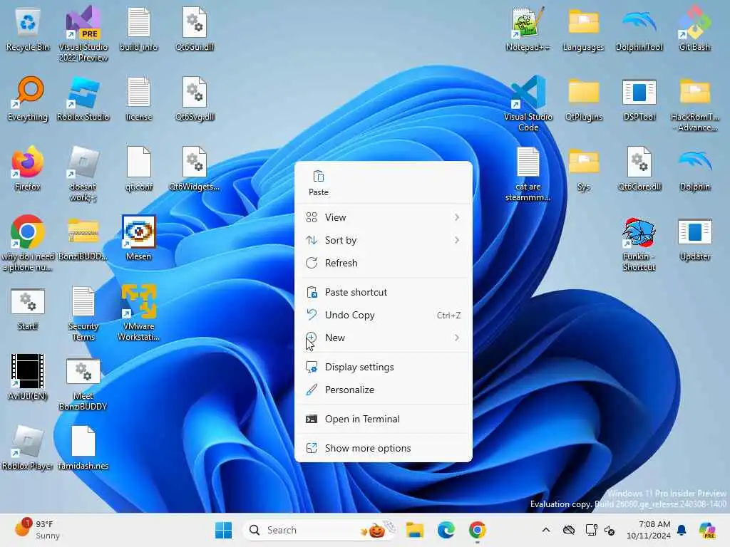Select the Start! desktop icon
This screenshot has width=730, height=547.
pyautogui.click(x=28, y=308)
